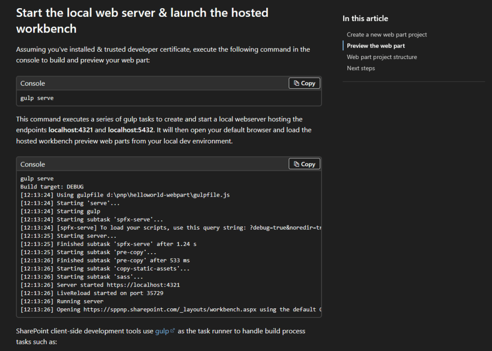Screen dimensions: 492x351
Task: Click the "Starting subtask 'spfx-serve'" line
Action: tap(92, 220)
